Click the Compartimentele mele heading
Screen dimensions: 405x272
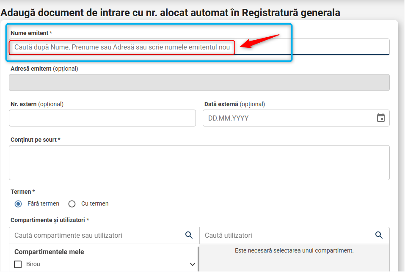49,252
